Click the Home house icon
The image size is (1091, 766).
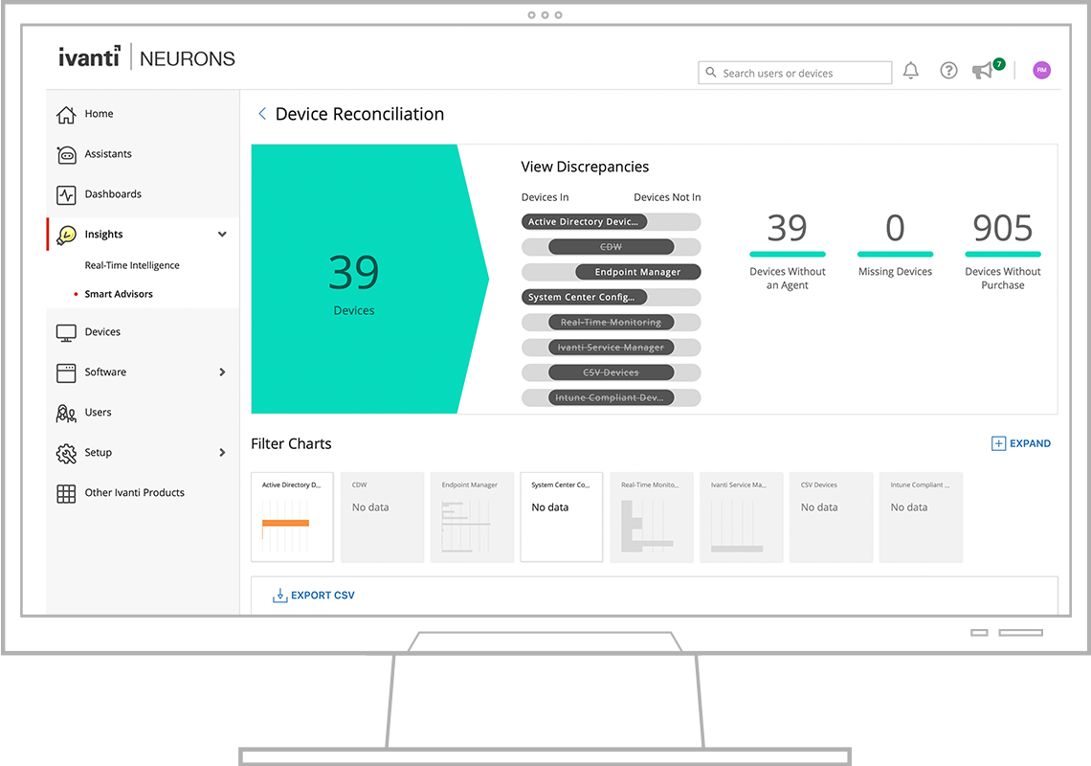(x=66, y=114)
